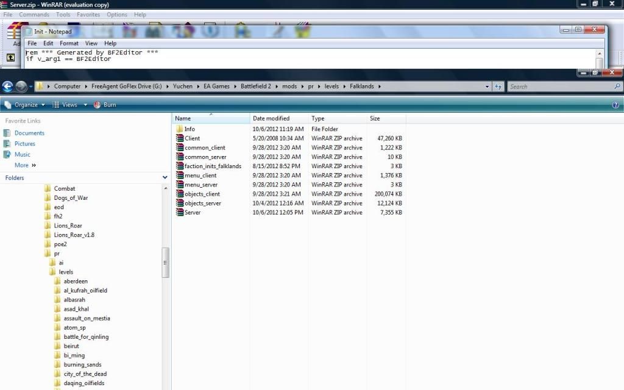Open the Info folder in file list

point(190,129)
